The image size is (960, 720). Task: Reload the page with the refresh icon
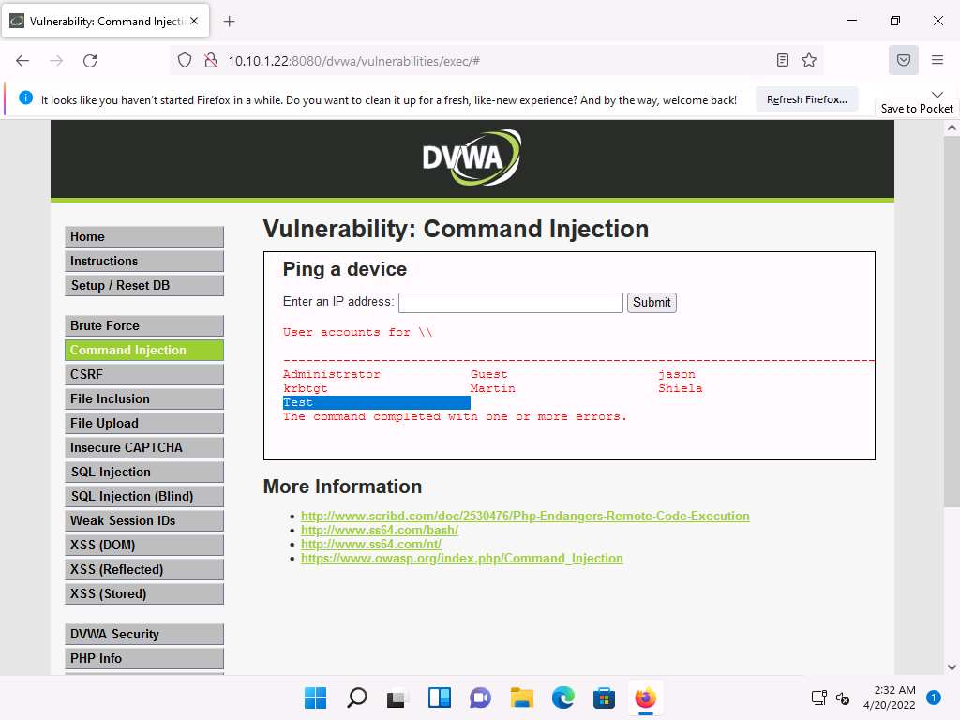click(90, 61)
